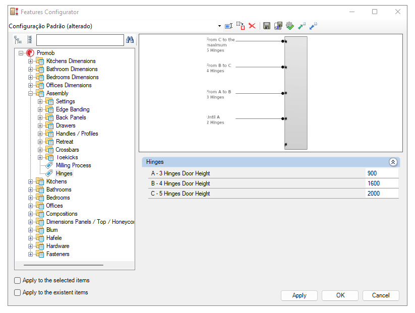This screenshot has width=415, height=313.
Task: Click the Compositions folder icon
Action: (40, 214)
